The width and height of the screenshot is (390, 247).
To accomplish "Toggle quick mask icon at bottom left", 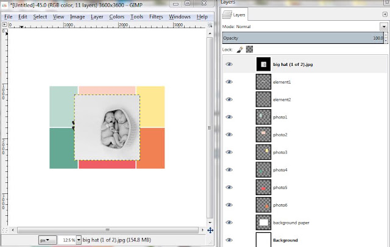I will (x=4, y=230).
